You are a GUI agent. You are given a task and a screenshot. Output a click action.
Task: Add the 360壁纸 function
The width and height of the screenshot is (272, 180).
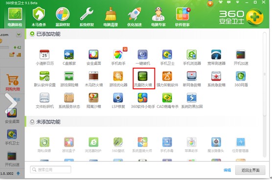[x=118, y=145]
